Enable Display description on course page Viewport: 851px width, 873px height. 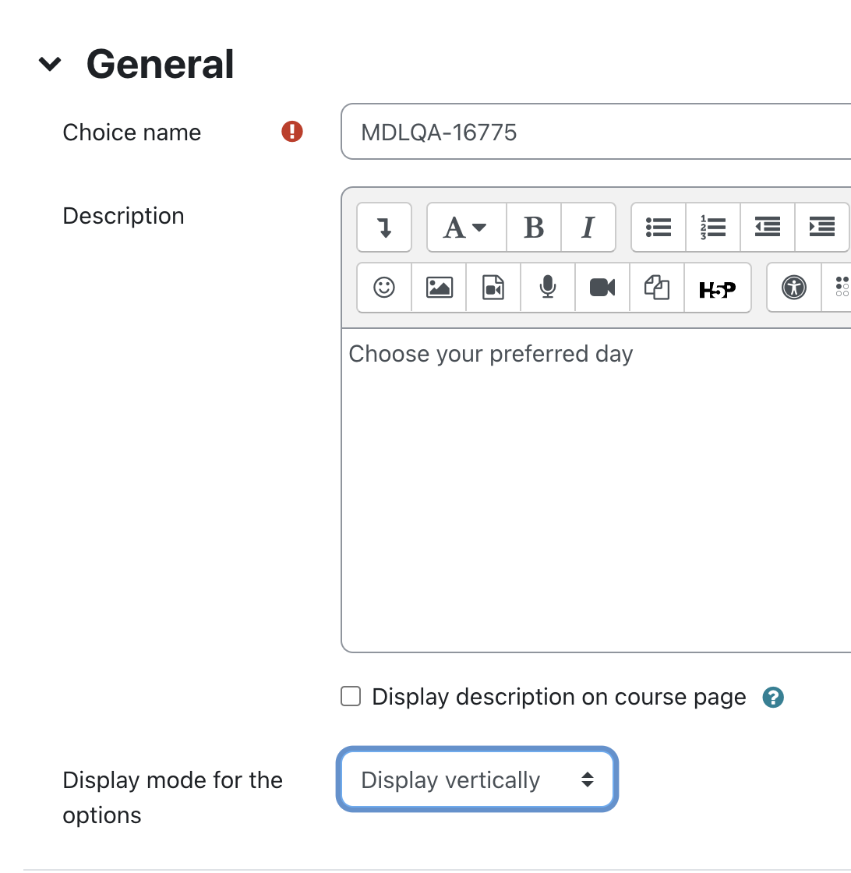pos(351,697)
